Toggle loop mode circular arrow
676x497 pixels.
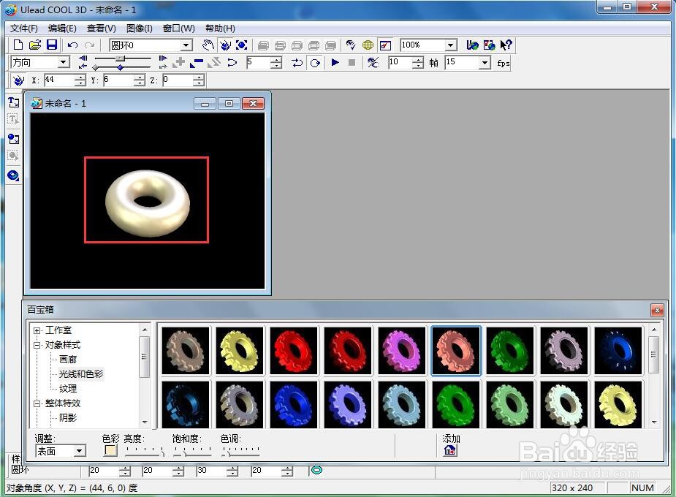[315, 63]
